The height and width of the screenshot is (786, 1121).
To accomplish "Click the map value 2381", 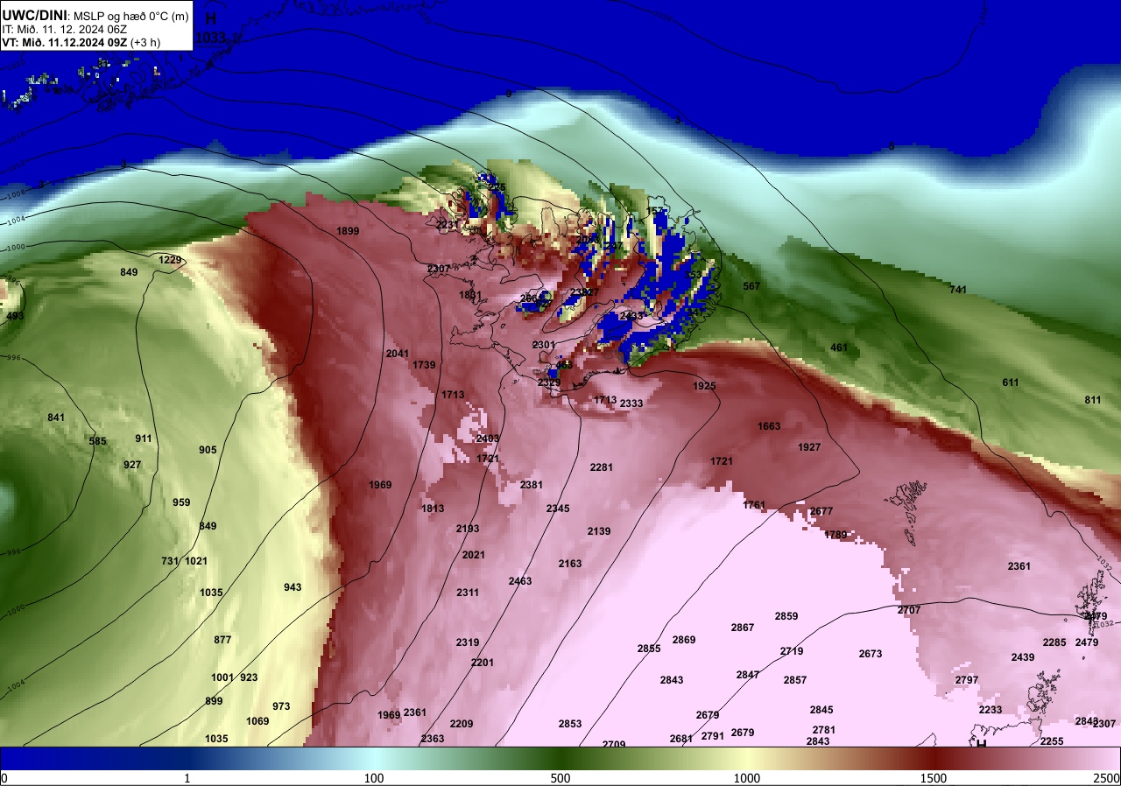I will click(x=532, y=485).
